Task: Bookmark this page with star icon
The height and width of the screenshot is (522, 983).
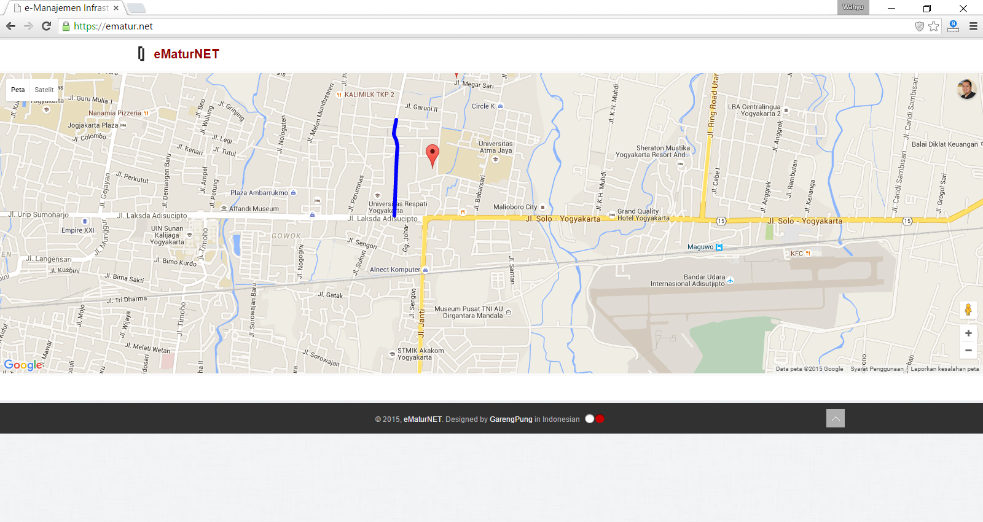Action: (x=934, y=26)
